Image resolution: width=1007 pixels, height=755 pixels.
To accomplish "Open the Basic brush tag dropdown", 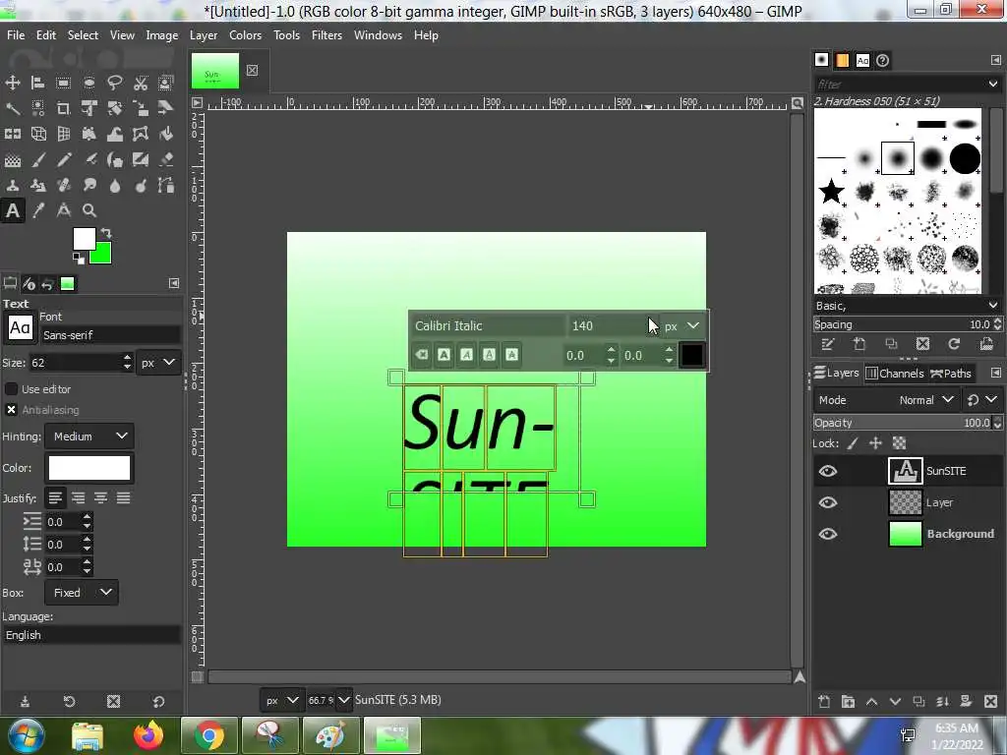I will pos(993,306).
